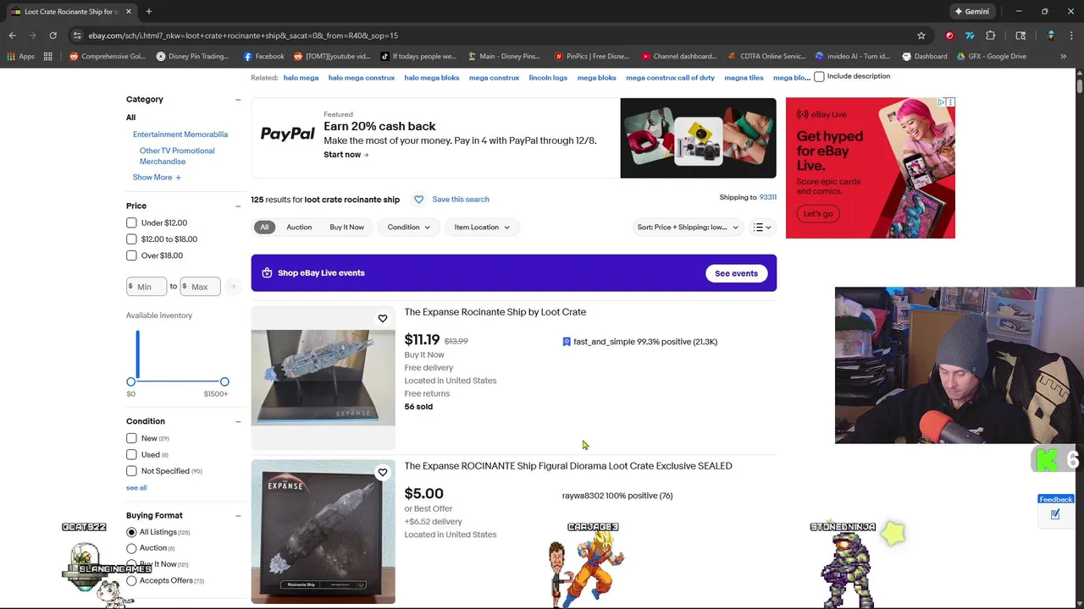Open the Chrome extensions puzzle icon
Screen dimensions: 1084x609
click(990, 36)
